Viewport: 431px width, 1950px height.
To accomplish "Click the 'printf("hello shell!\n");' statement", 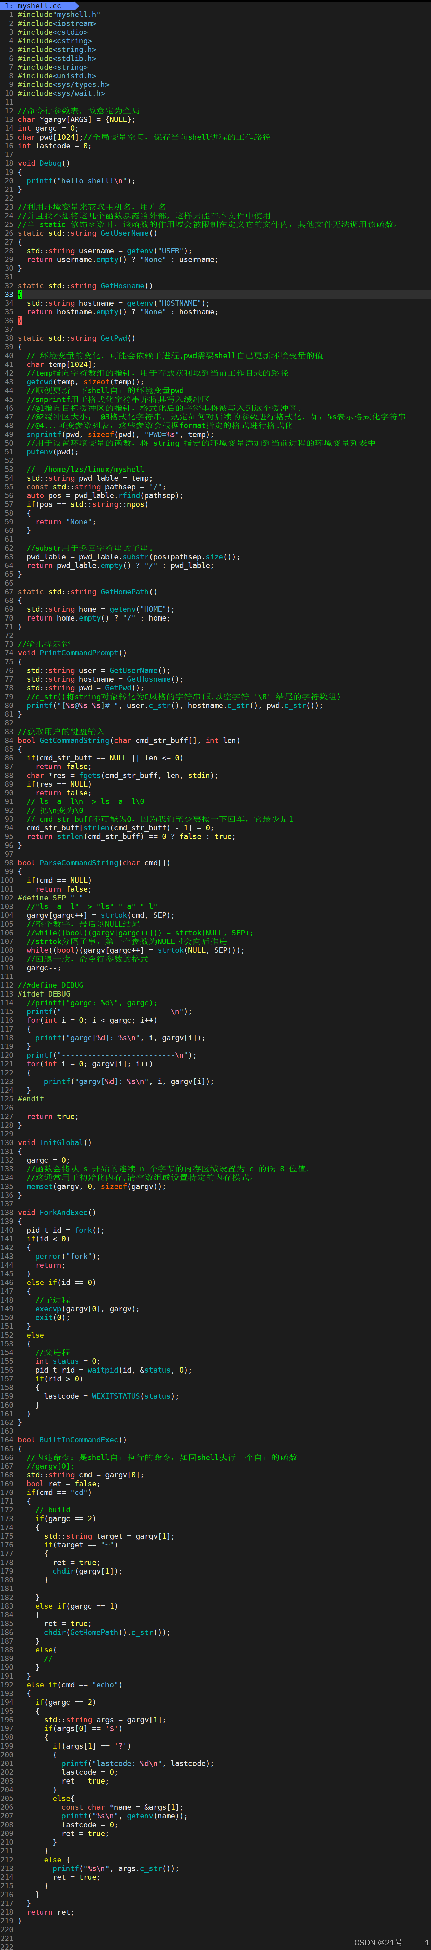I will pos(81,181).
